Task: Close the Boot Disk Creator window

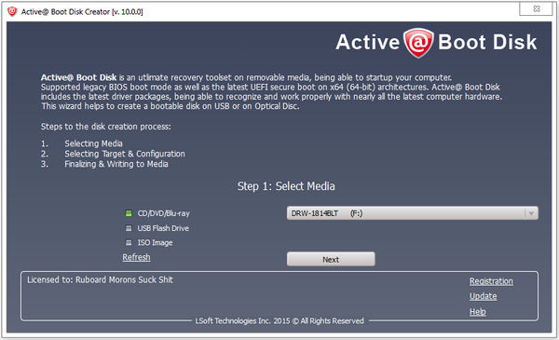Action: 536,8
